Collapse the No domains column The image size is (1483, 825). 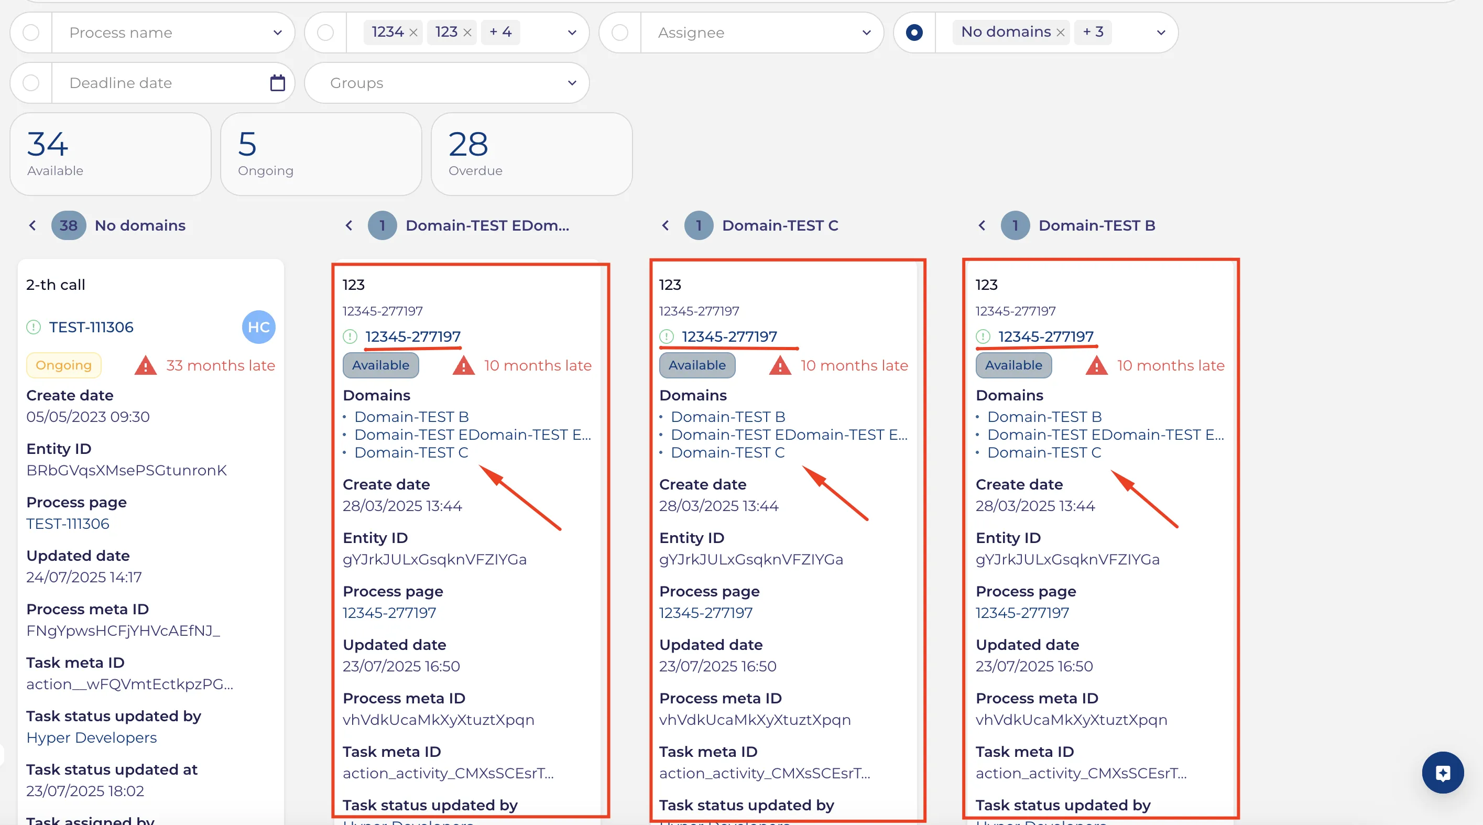tap(33, 225)
